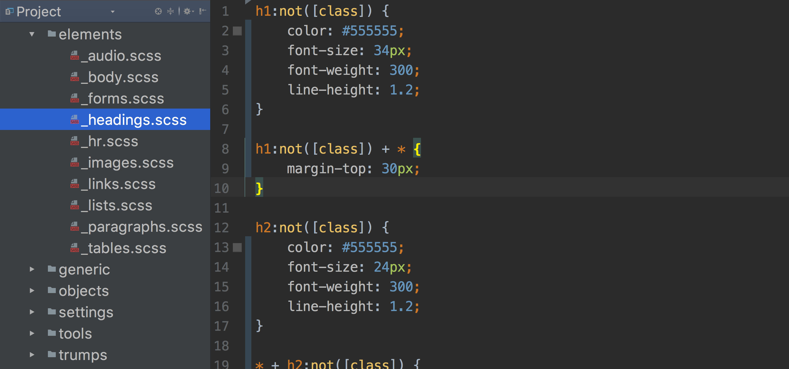The width and height of the screenshot is (789, 369).
Task: Select the elements folder icon
Action: tap(52, 34)
